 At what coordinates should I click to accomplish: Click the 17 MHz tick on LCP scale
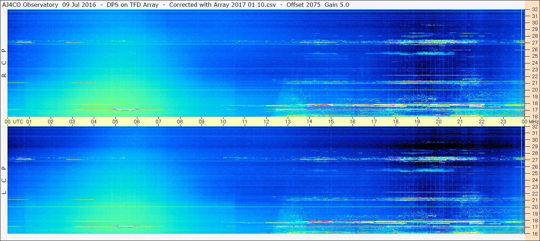(x=535, y=227)
